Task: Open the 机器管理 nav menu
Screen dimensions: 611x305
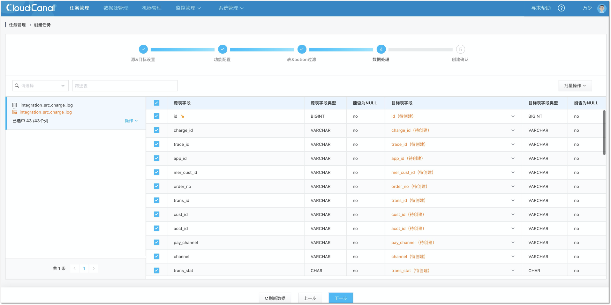Action: click(x=152, y=8)
